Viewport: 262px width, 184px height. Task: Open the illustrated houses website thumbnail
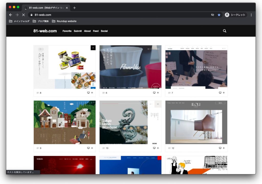pyautogui.click(x=65, y=122)
